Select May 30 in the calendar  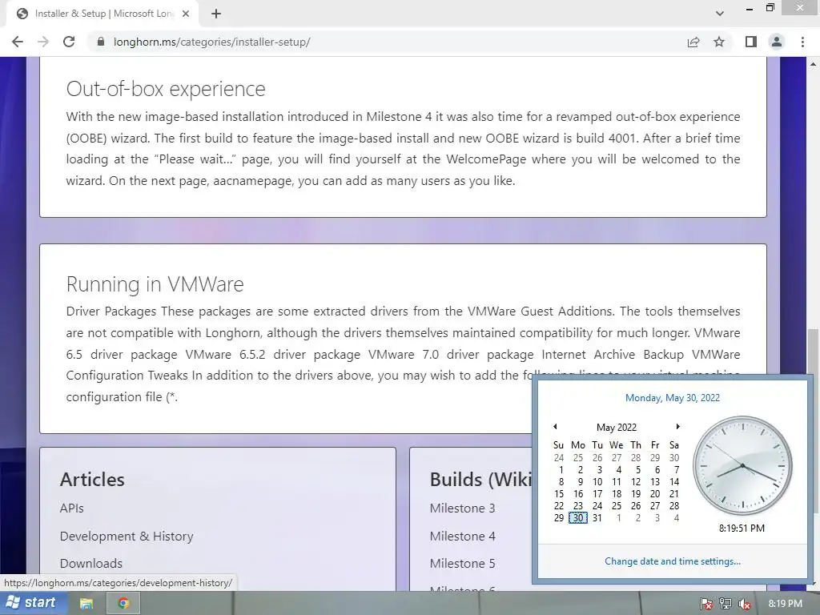(578, 518)
